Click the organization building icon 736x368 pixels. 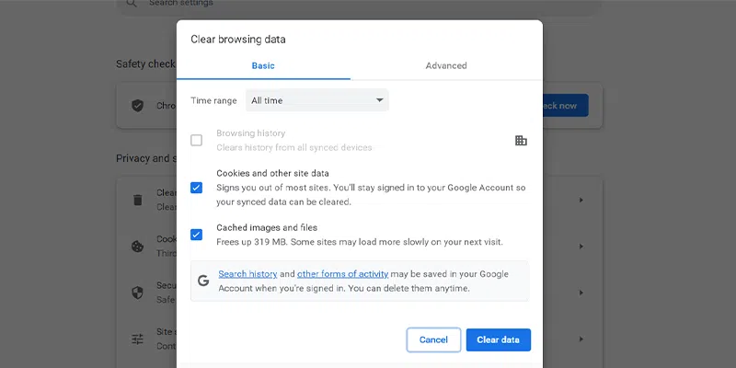tap(521, 141)
